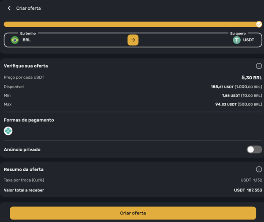Click the total USDT 187,553 value
Viewport: 264px width, 222px height.
[248, 190]
